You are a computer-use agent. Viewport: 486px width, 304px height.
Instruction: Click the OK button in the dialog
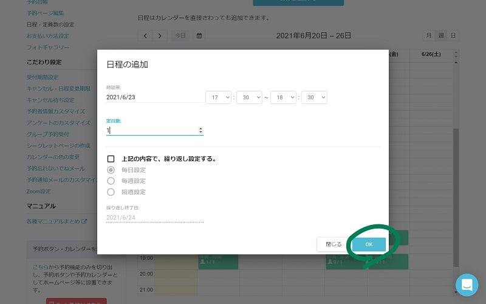pos(369,244)
